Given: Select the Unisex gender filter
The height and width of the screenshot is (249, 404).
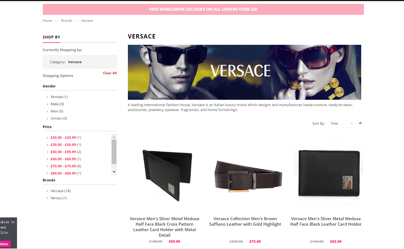Looking at the screenshot, I should pos(59,118).
